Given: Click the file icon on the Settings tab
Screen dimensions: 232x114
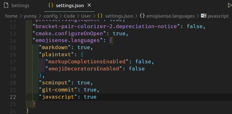Looking at the screenshot, I should pos(6,6).
